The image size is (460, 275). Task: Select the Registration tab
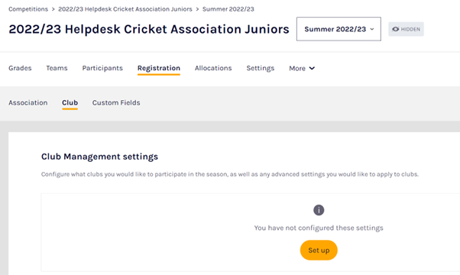coord(159,68)
